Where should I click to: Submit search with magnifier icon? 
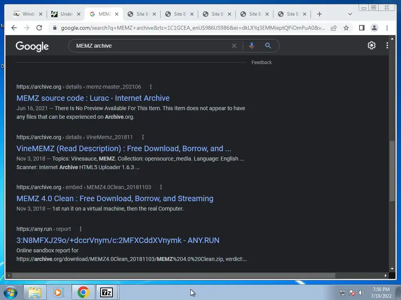click(268, 46)
